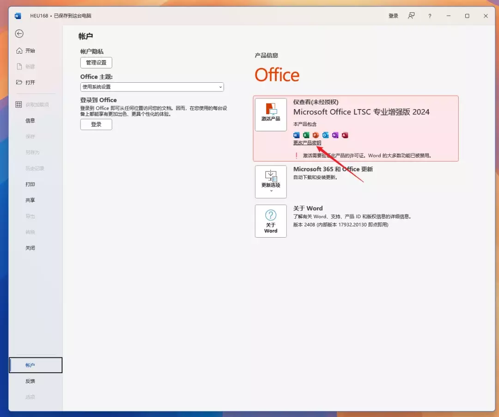
Task: Click the Access app icon in the product box
Action: click(x=345, y=135)
